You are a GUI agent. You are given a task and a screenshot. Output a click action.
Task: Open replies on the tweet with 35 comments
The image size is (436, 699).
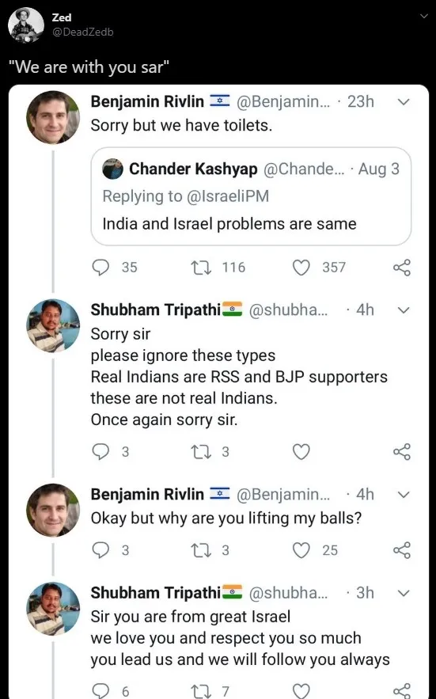100,268
